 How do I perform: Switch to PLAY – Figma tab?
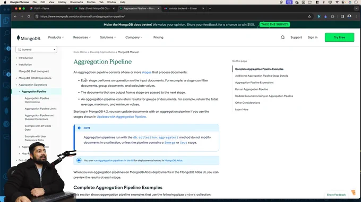50,8
